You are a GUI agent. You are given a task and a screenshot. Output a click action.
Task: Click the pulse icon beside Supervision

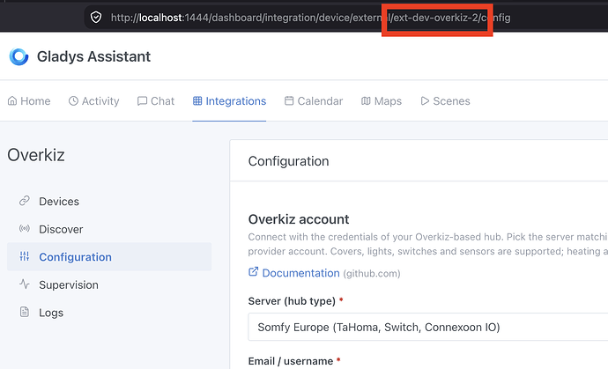coord(25,284)
